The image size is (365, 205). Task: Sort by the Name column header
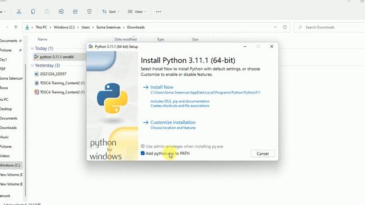click(42, 39)
